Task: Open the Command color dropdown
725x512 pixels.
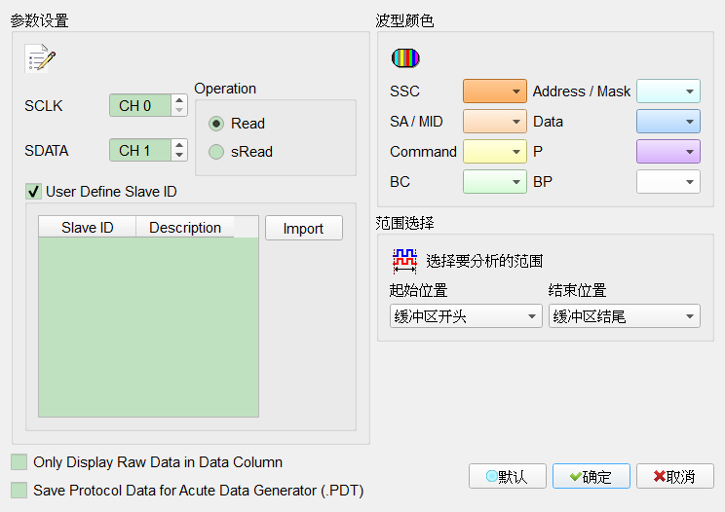Action: [495, 152]
